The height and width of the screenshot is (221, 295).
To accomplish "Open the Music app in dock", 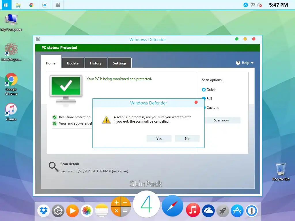I will [193, 210].
